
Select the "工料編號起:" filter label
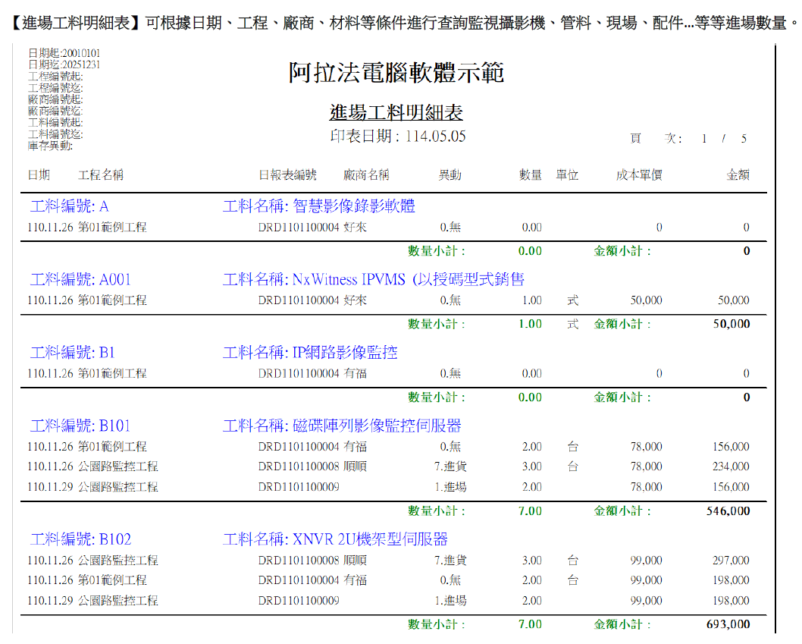(x=55, y=122)
